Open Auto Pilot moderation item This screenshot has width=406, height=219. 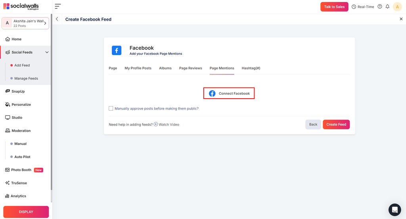22,157
